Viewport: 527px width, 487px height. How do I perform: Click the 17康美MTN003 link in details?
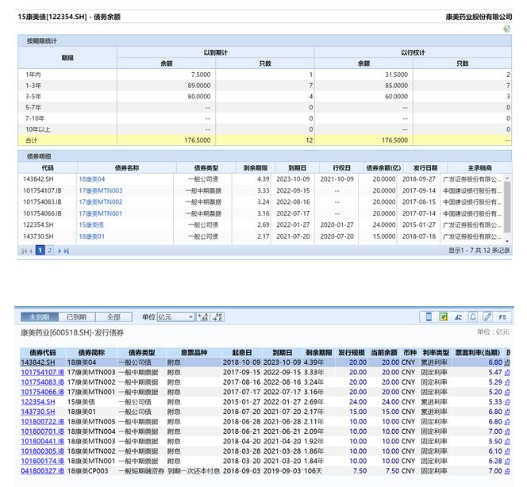click(x=101, y=190)
